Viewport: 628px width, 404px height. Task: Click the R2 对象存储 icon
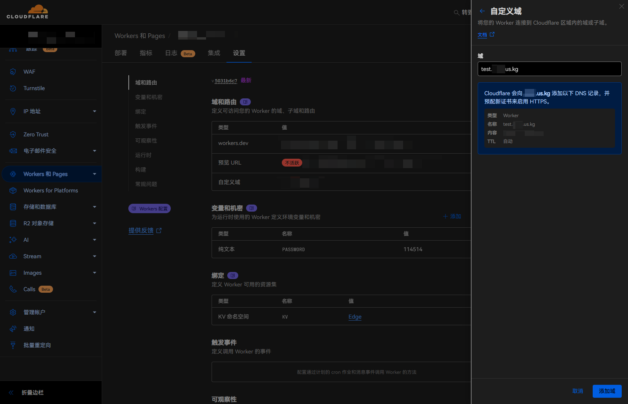point(13,223)
